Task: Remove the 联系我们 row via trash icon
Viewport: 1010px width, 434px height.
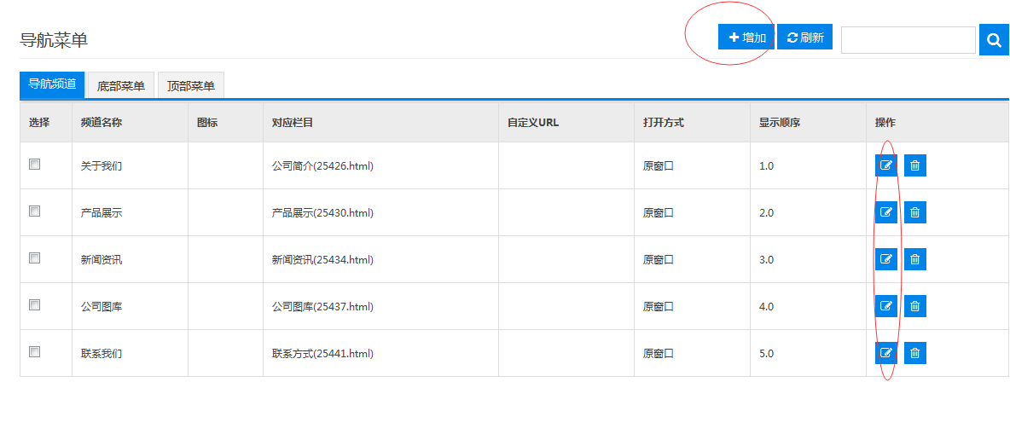Action: (914, 353)
